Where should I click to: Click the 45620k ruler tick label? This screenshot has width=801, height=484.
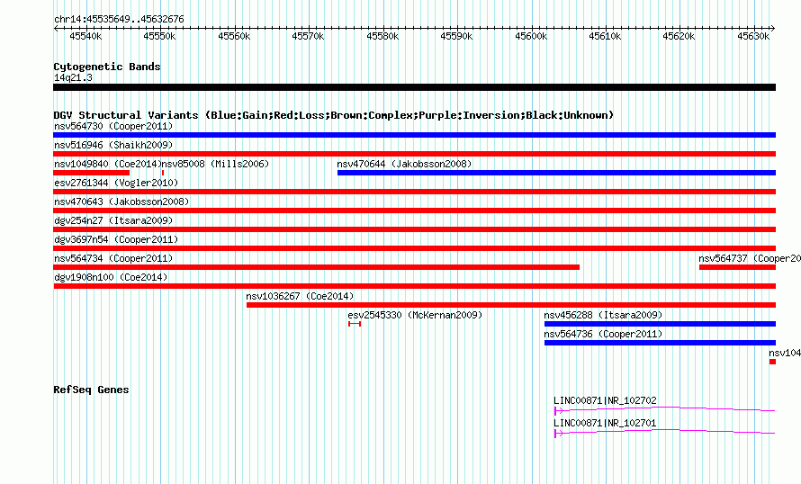(679, 36)
